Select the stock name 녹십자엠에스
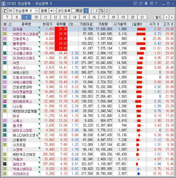The height and width of the screenshot is (178, 176). coord(23,48)
